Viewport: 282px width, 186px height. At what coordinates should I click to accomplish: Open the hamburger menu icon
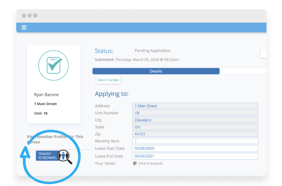click(x=24, y=27)
